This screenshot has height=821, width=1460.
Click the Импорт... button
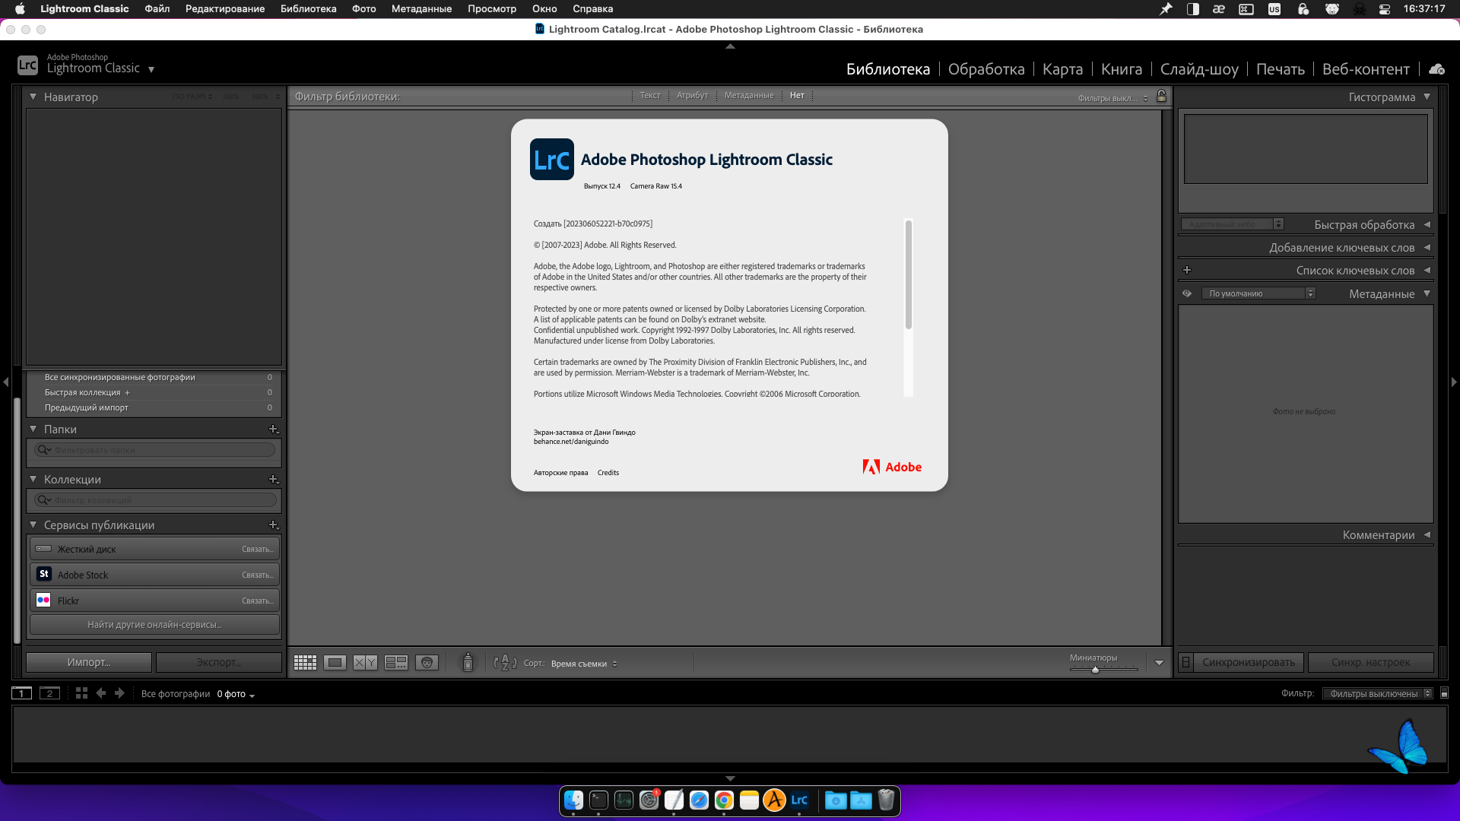point(88,662)
